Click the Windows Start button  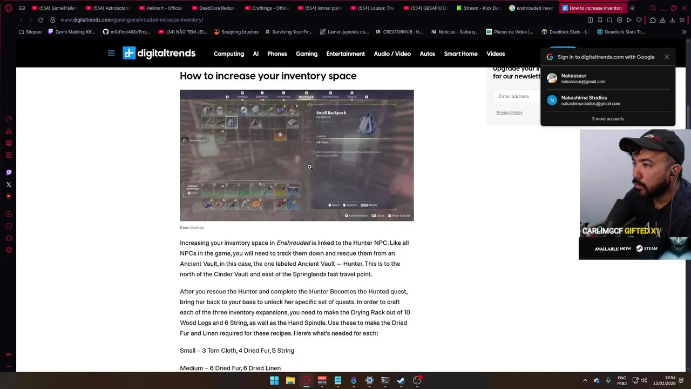click(274, 380)
